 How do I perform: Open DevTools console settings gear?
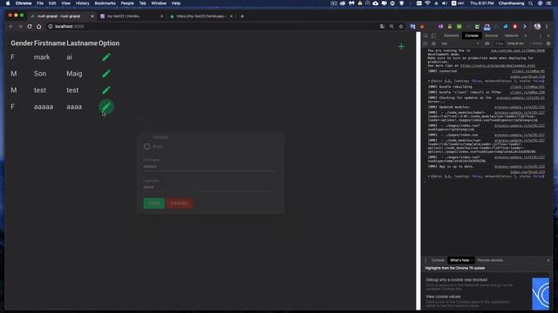(x=548, y=43)
